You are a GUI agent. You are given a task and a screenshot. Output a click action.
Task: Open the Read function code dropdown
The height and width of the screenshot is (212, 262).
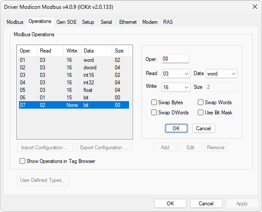[176, 74]
